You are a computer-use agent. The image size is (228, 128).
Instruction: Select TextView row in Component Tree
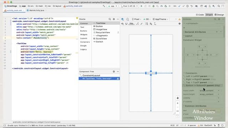(x=99, y=79)
